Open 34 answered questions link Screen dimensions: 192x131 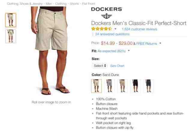[x=112, y=34]
